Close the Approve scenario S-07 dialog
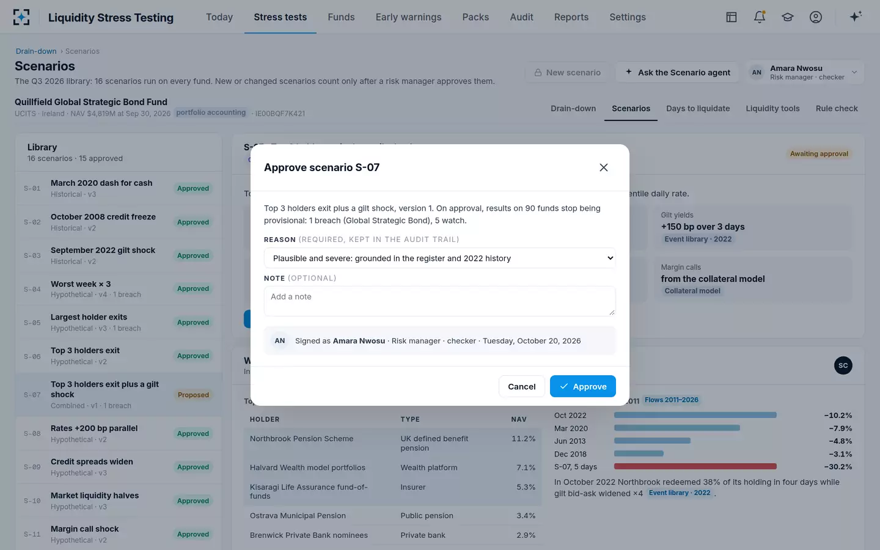 [x=604, y=167]
